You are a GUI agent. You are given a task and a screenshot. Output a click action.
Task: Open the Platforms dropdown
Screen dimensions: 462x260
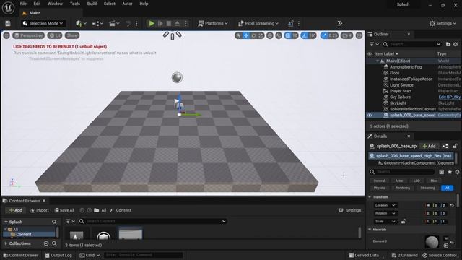(213, 23)
